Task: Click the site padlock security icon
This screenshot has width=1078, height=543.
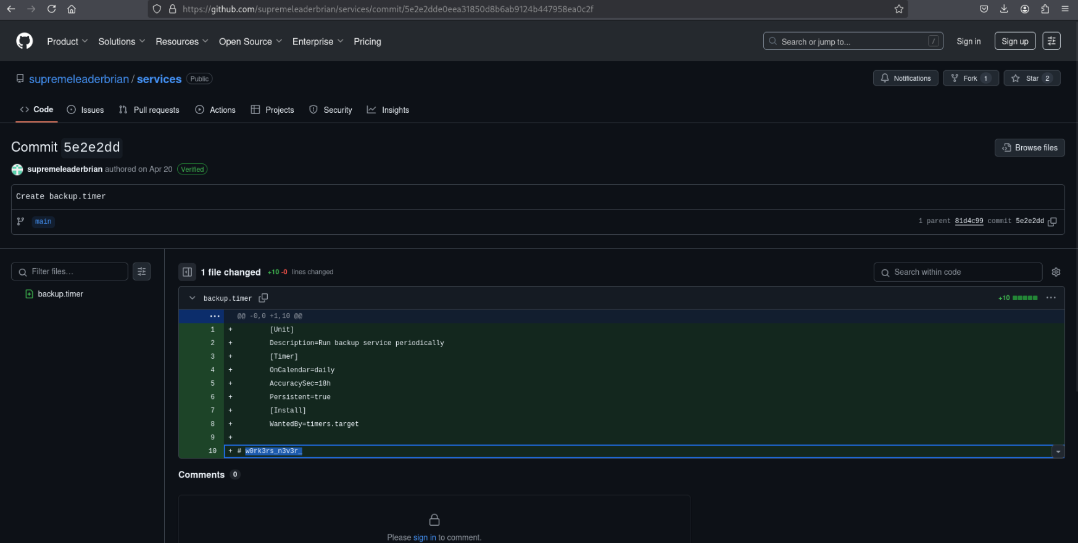Action: [173, 9]
